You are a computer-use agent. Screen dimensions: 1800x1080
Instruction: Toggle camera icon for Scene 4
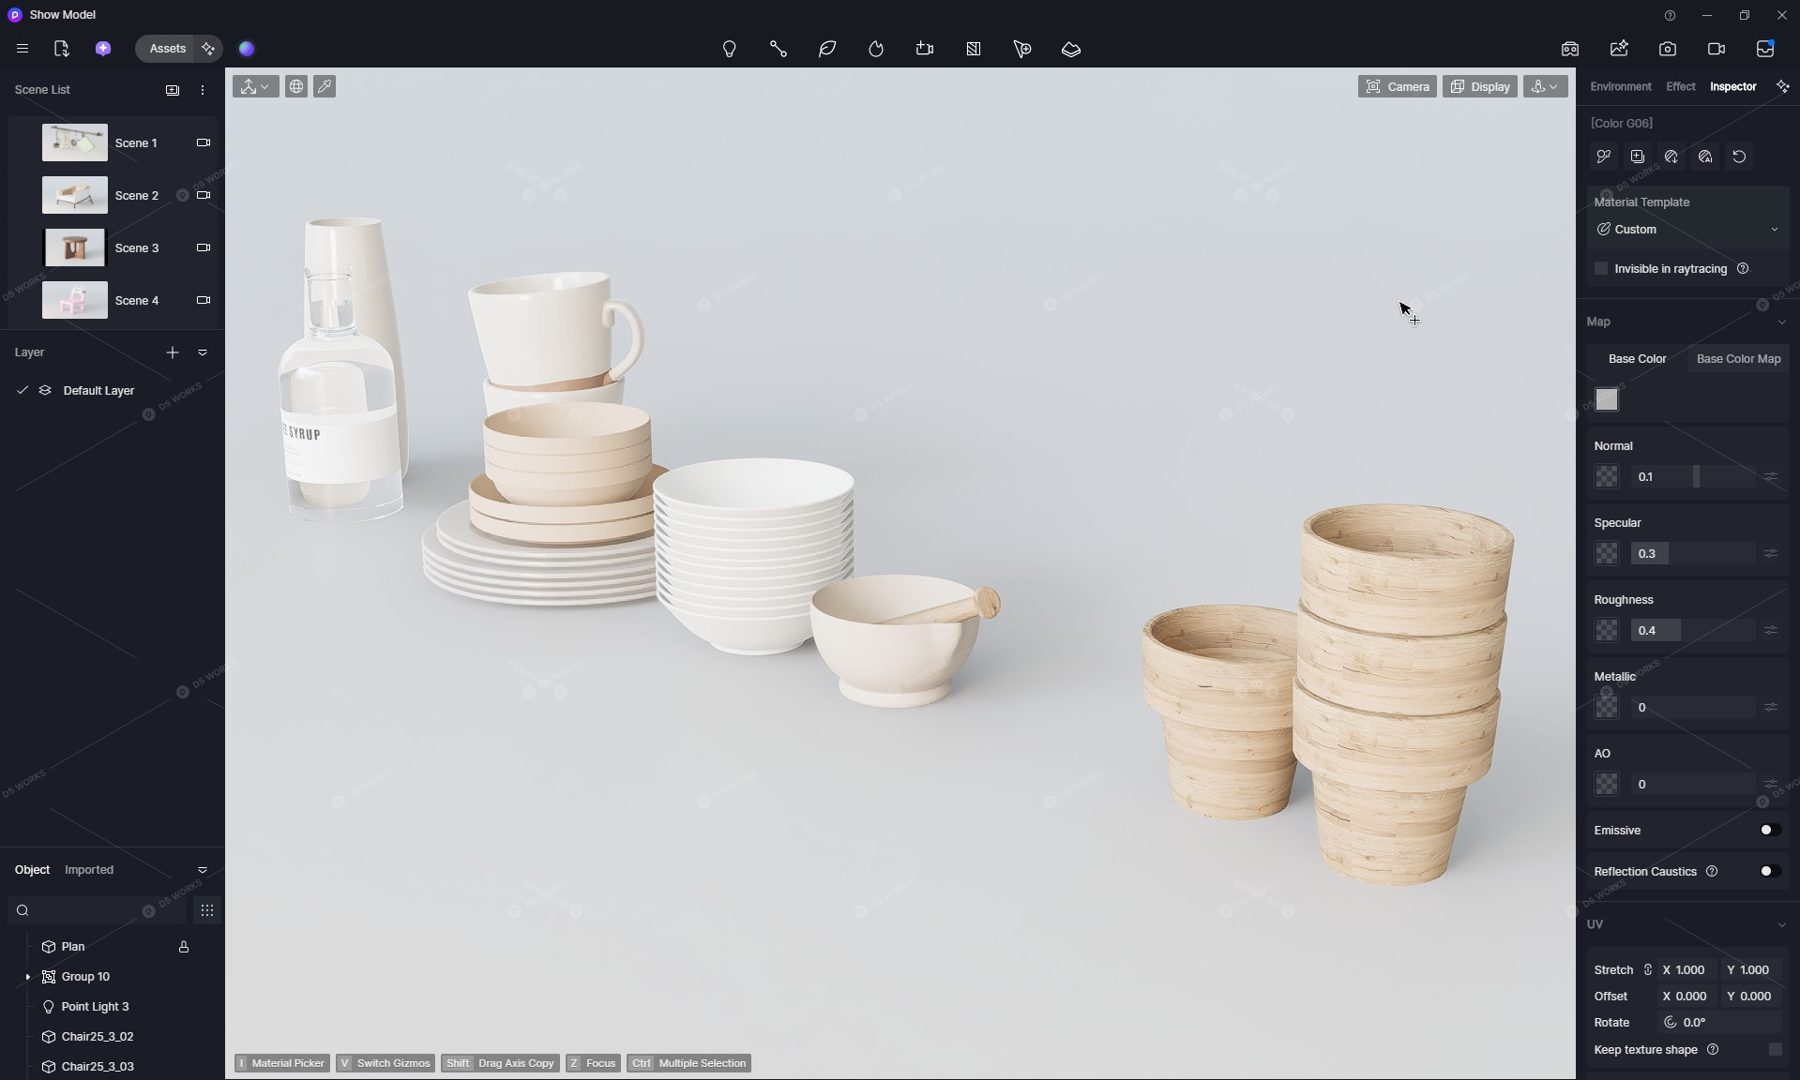tap(204, 300)
